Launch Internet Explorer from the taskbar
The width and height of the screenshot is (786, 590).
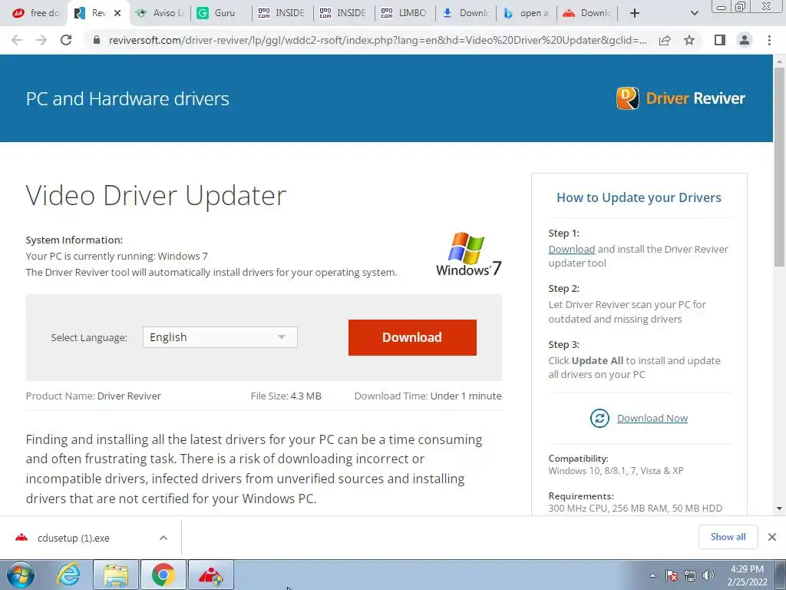point(68,575)
